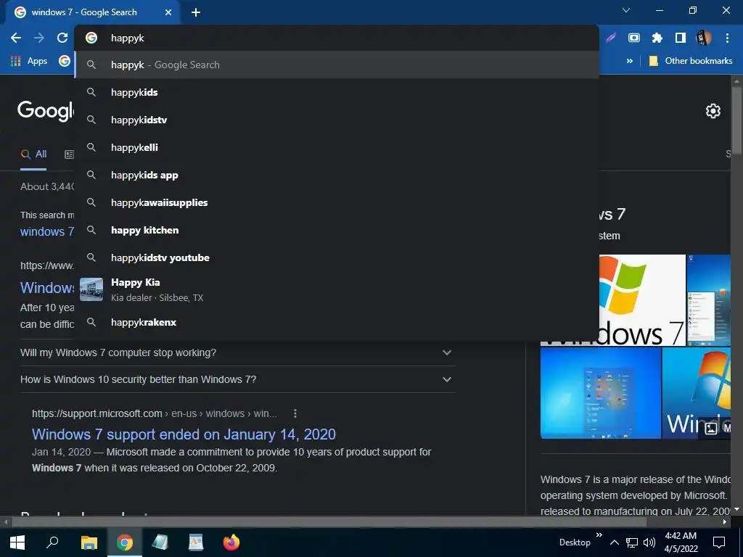Choose the happykids app suggestion
The width and height of the screenshot is (743, 557).
pos(337,175)
